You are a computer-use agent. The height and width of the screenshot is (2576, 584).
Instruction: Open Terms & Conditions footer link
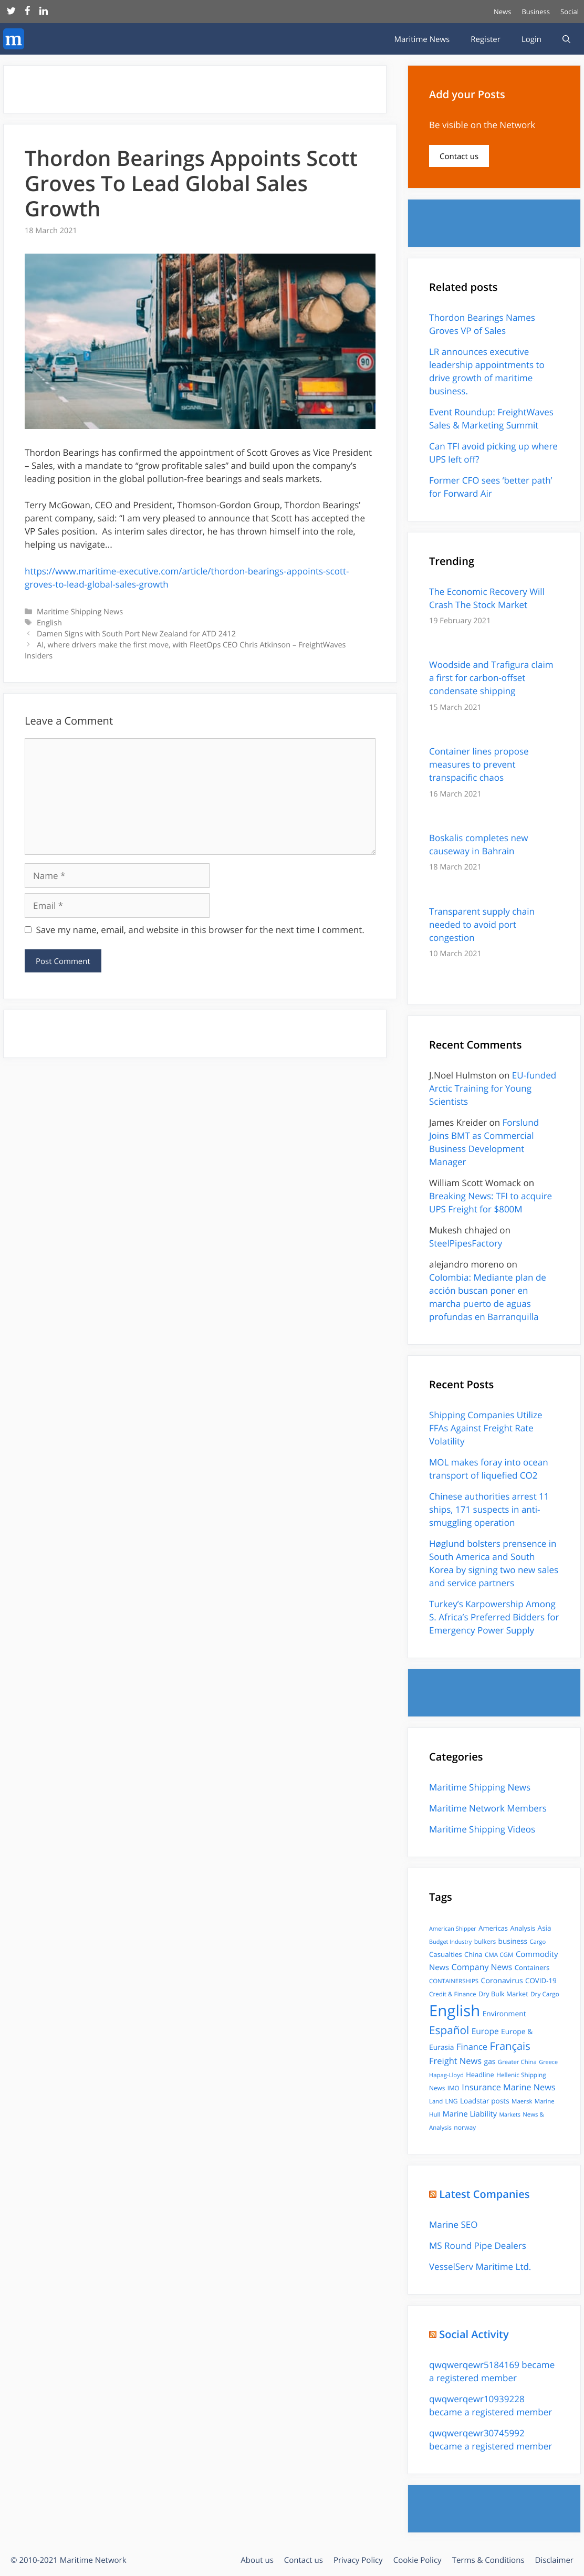click(x=488, y=2560)
